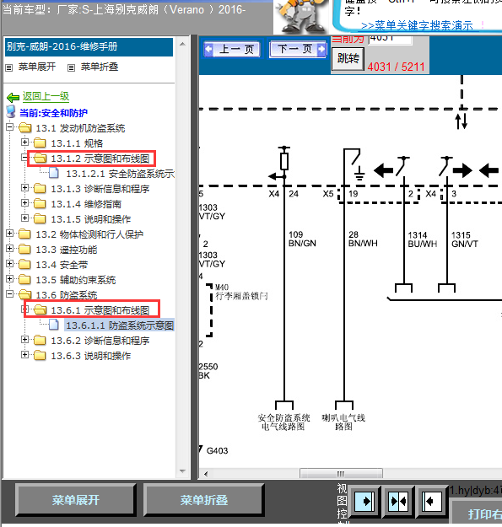Click diagram horizontal scrollbar left arrow

coord(206,474)
